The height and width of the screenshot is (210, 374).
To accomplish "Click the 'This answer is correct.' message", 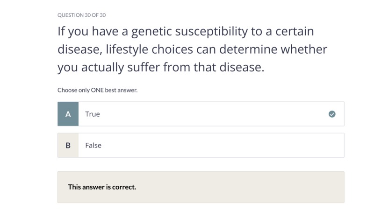I will [x=102, y=187].
